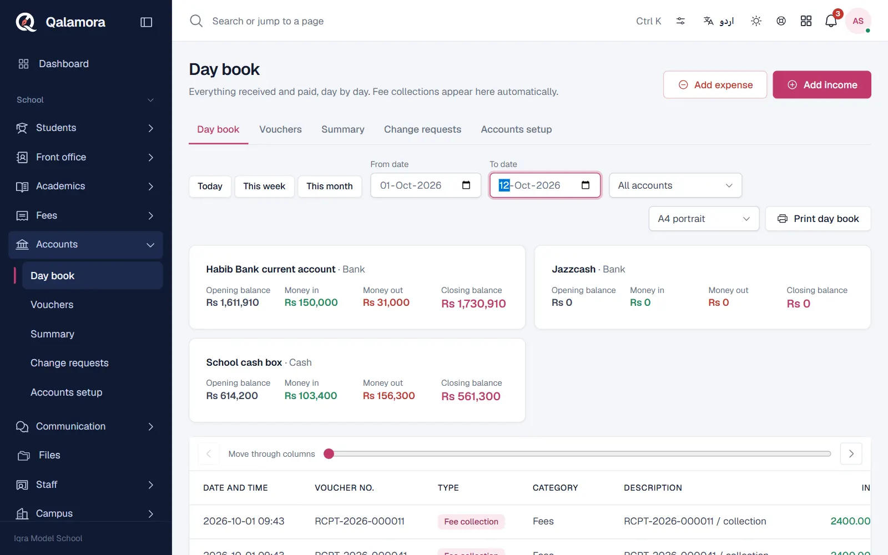The width and height of the screenshot is (888, 555).
Task: Collapse the School group header
Action: 86,100
